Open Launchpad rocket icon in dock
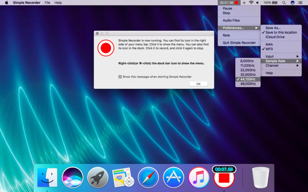The height and width of the screenshot is (192, 308). pos(98,177)
